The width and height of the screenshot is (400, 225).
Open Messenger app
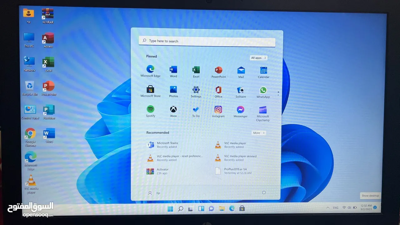240,112
